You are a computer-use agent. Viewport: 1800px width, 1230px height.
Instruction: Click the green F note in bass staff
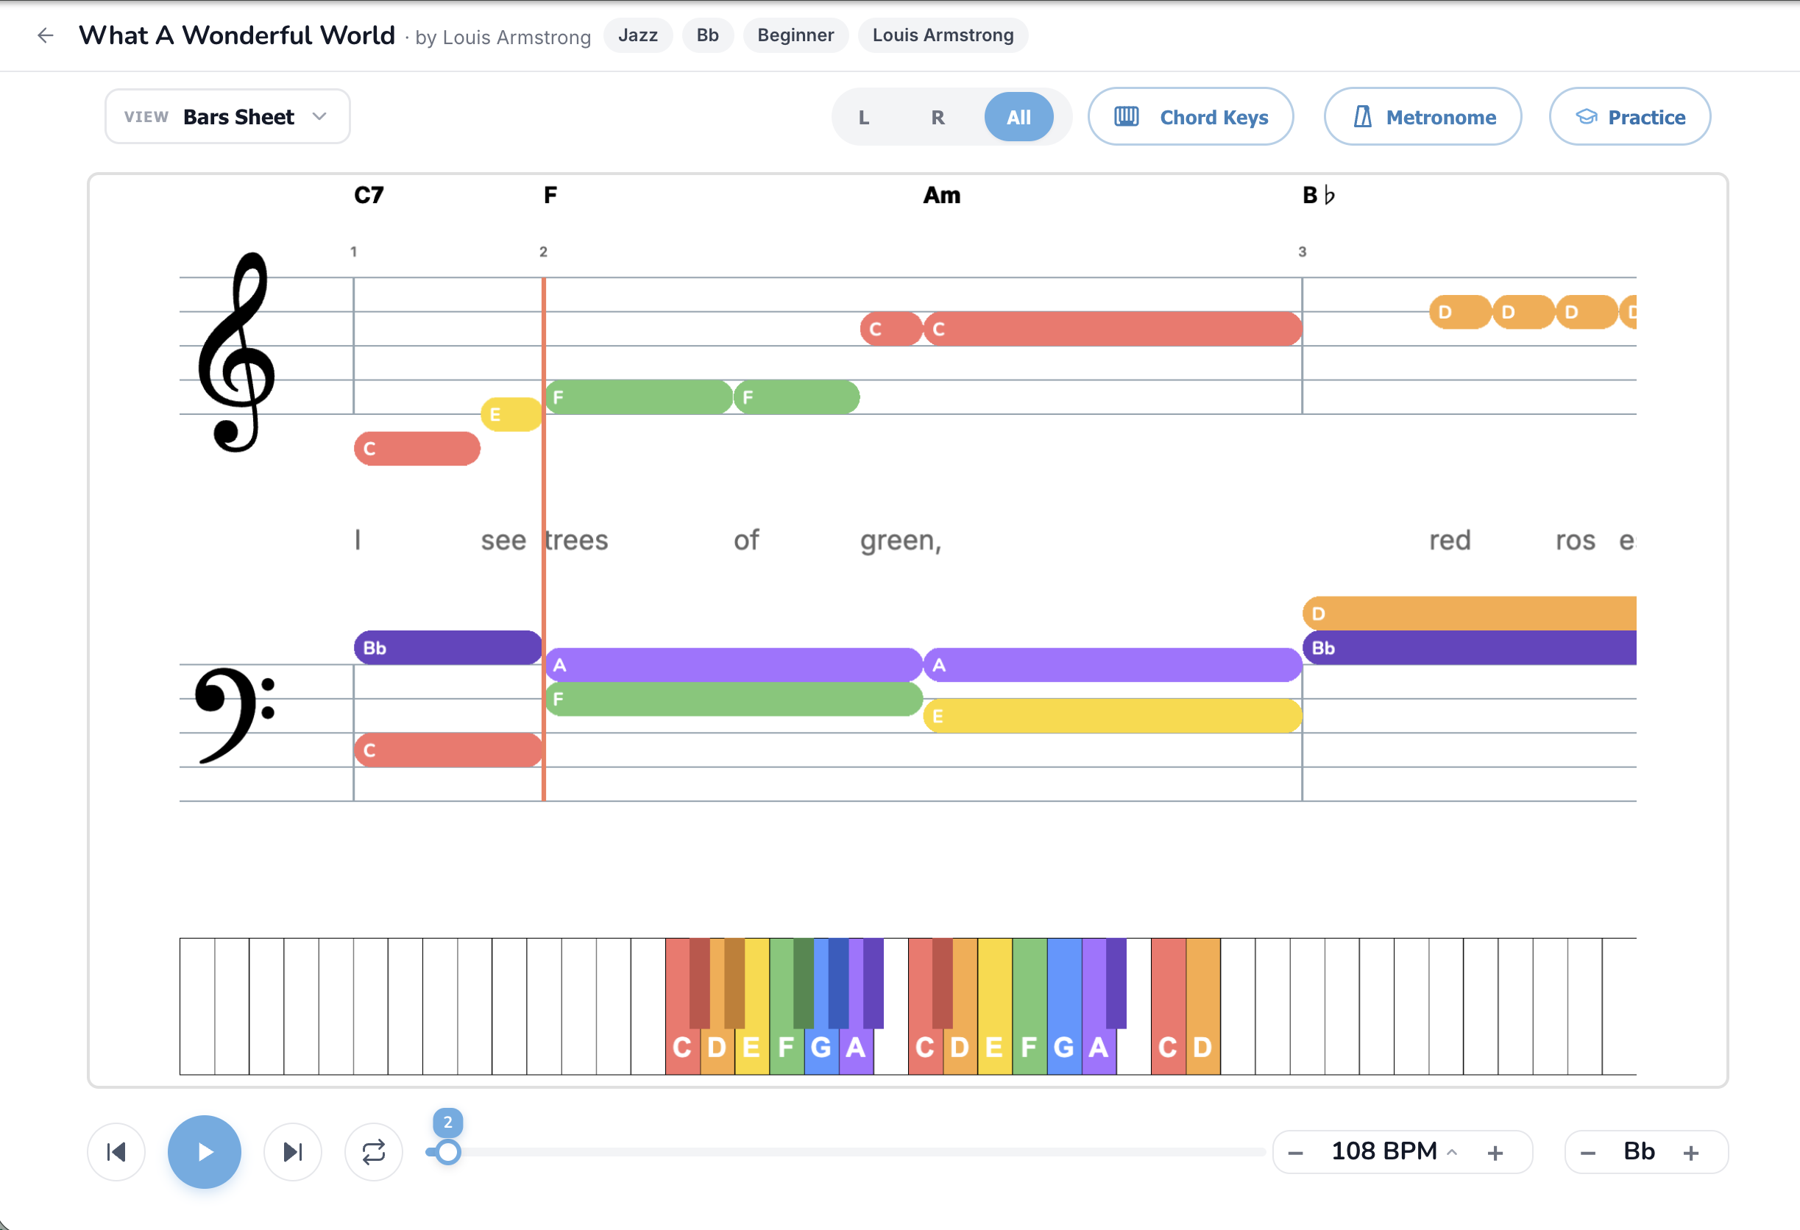[x=734, y=699]
